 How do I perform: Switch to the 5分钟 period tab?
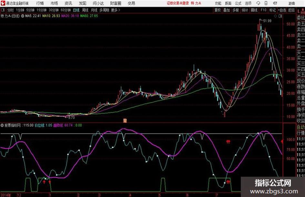[30, 10]
